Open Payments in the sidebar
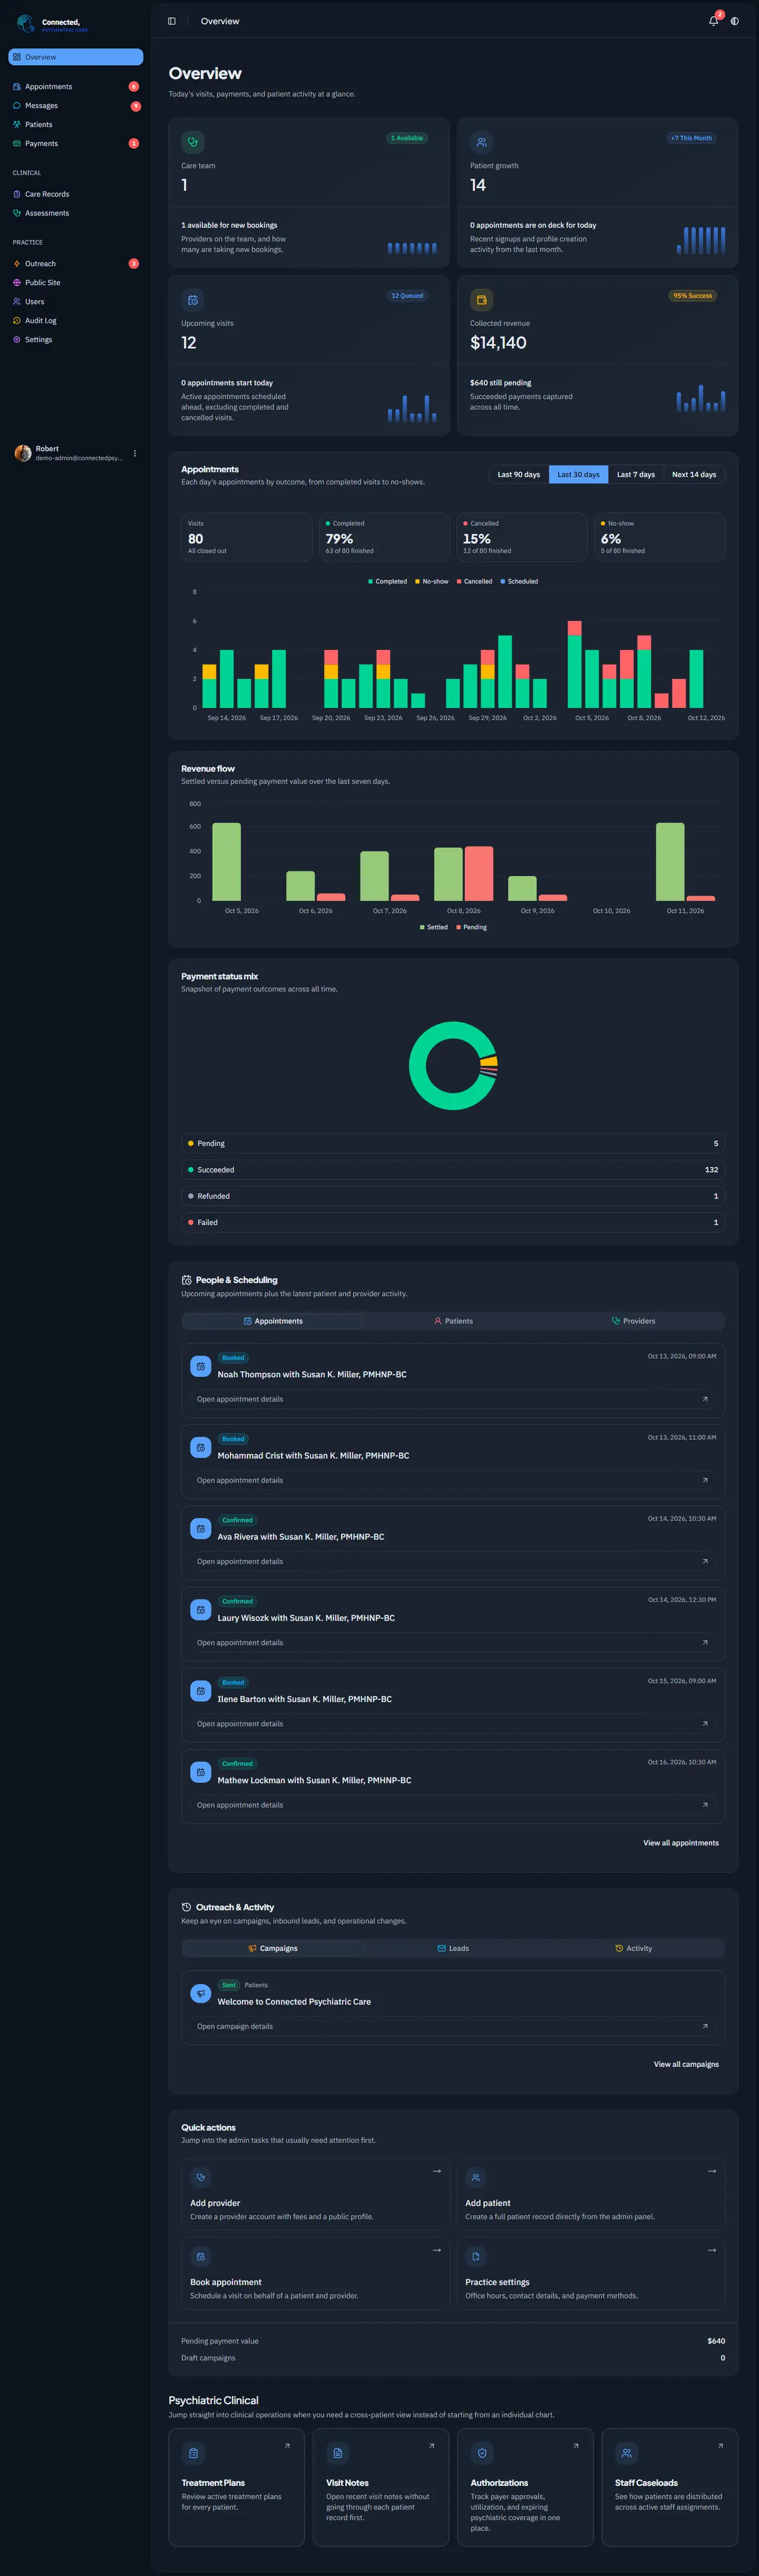Image resolution: width=759 pixels, height=2576 pixels. 76,144
